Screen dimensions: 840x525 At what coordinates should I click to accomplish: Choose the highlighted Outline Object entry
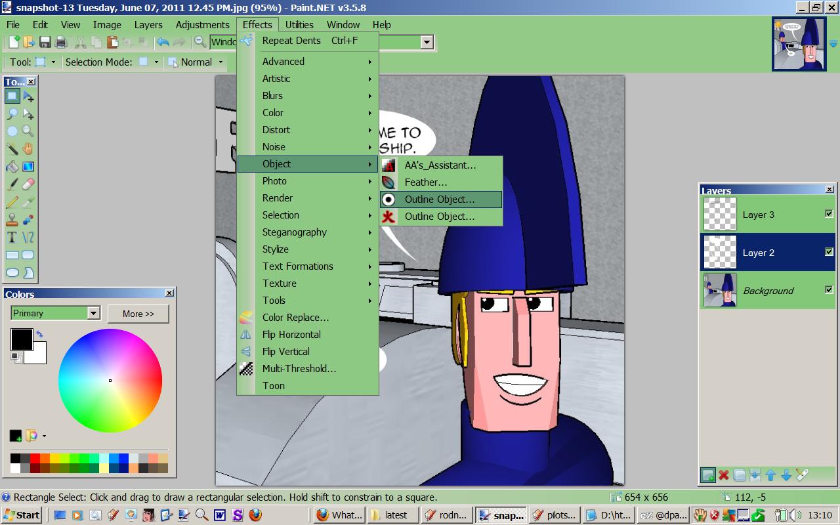point(440,199)
